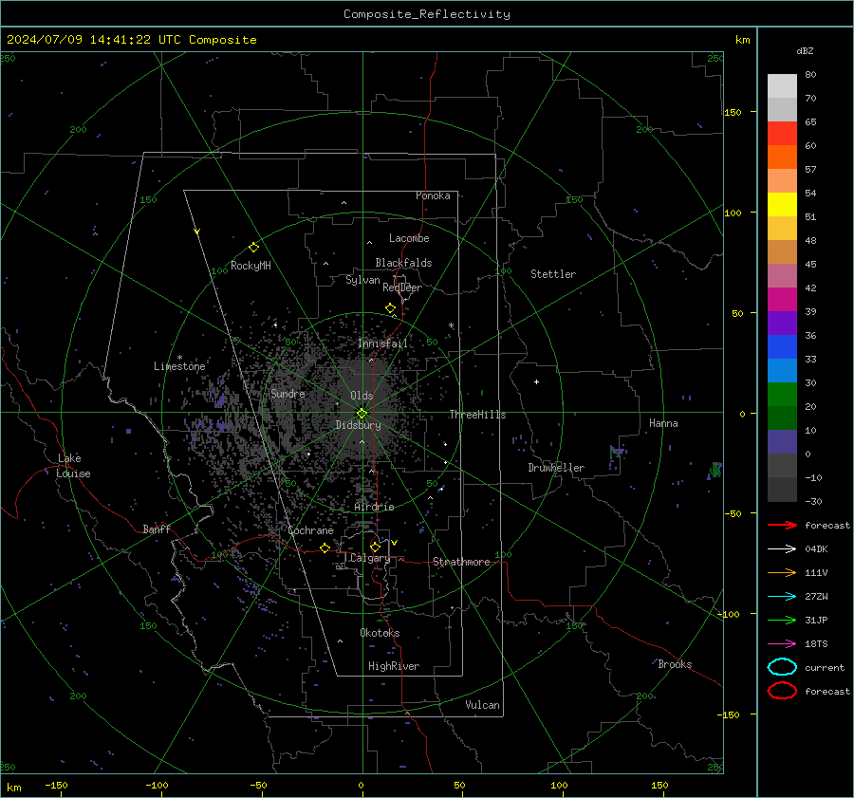
Task: Click the Vulcan label
Action: [483, 705]
